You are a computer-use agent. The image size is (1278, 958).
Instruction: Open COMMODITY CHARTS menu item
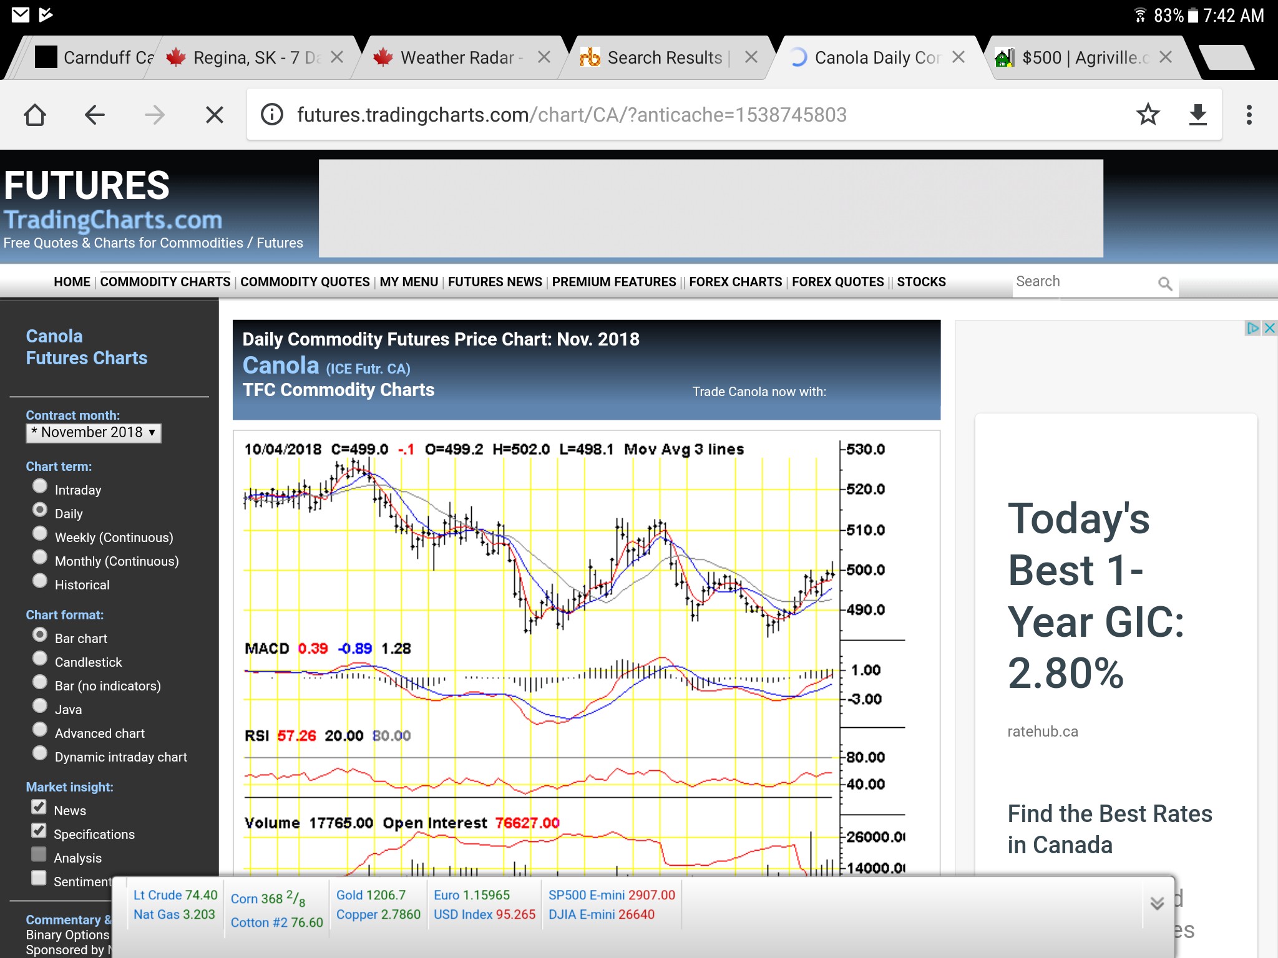click(x=165, y=282)
